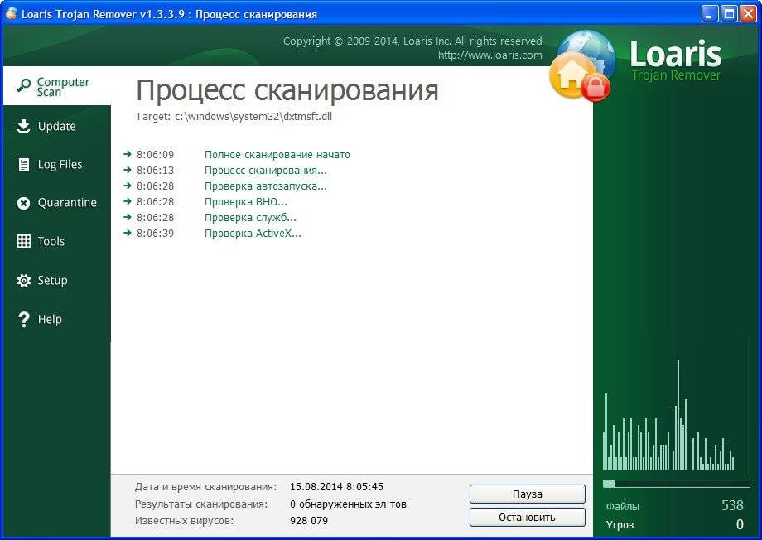Stop the scan with the Остановить button
The width and height of the screenshot is (762, 540).
coord(528,517)
